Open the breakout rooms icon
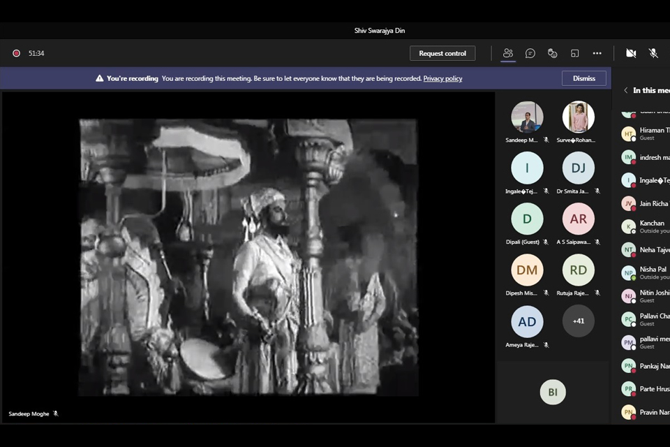670x447 pixels. pyautogui.click(x=574, y=54)
